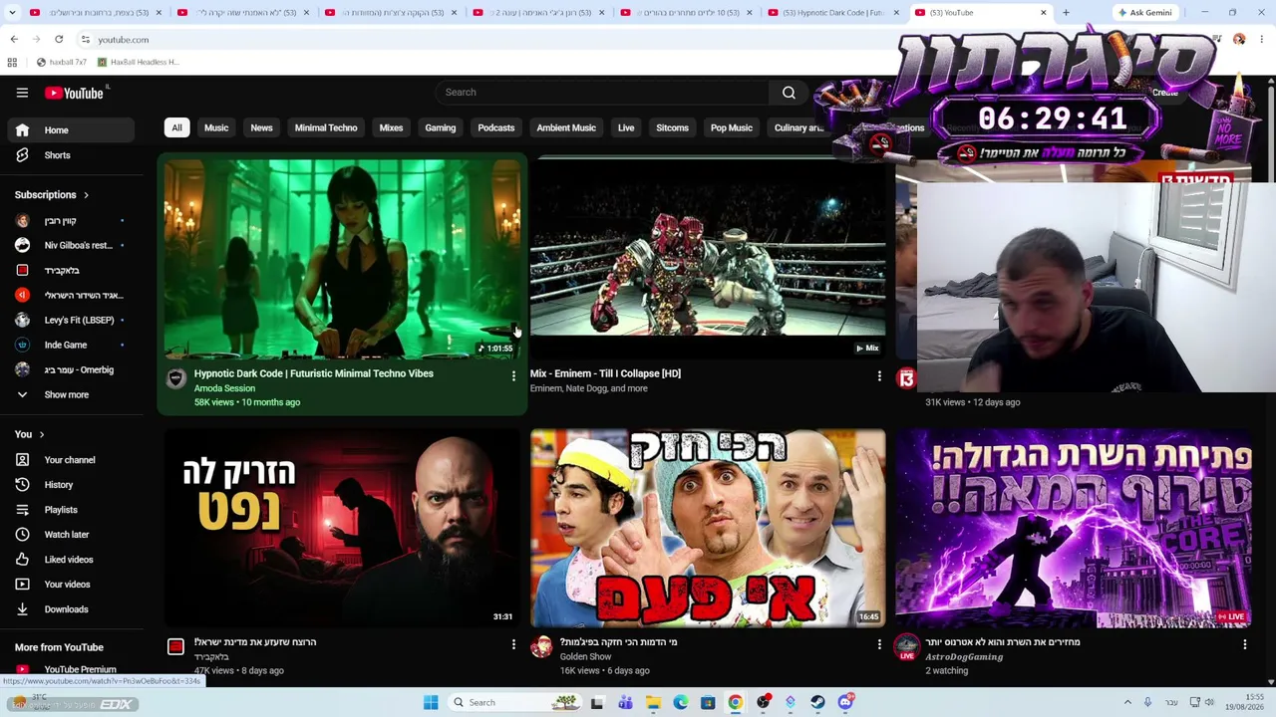This screenshot has height=717, width=1276.
Task: Play the Hypnotic Dark Code video thumbnail
Action: click(342, 259)
